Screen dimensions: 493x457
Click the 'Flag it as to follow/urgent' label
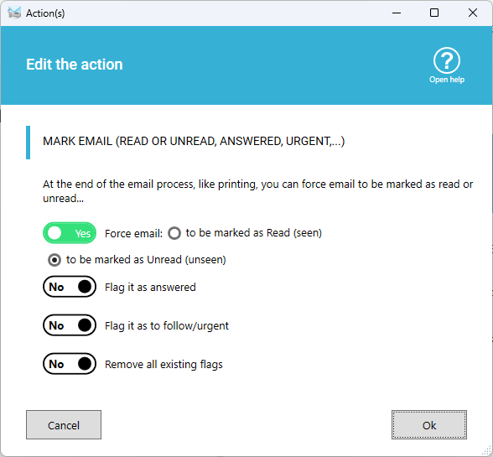tap(167, 326)
